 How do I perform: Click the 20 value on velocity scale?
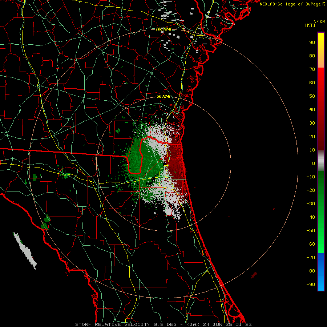(312, 137)
